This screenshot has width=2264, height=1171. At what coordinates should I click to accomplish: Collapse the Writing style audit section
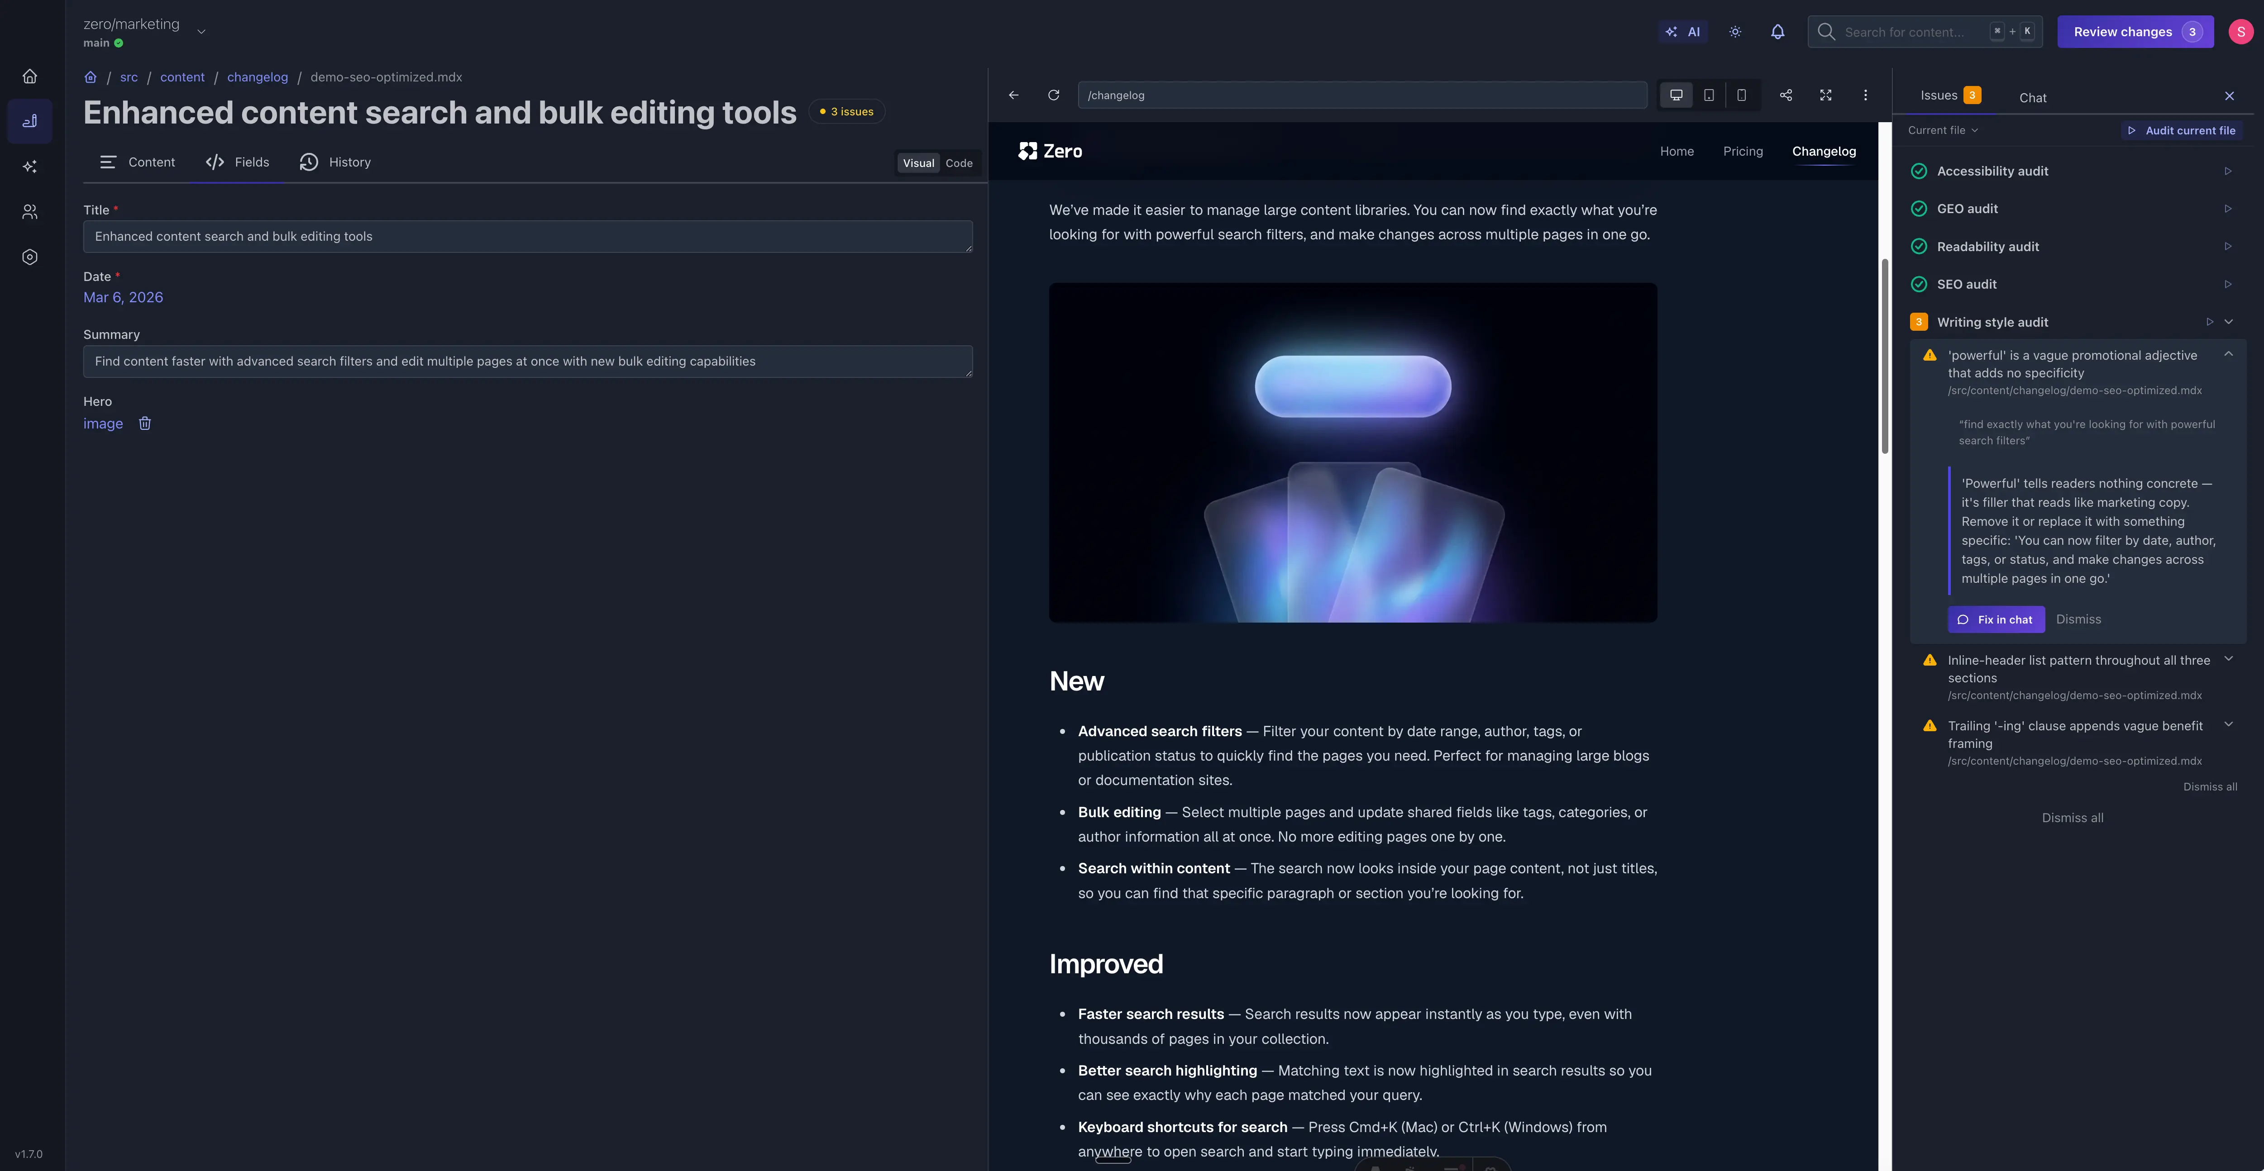click(2229, 323)
